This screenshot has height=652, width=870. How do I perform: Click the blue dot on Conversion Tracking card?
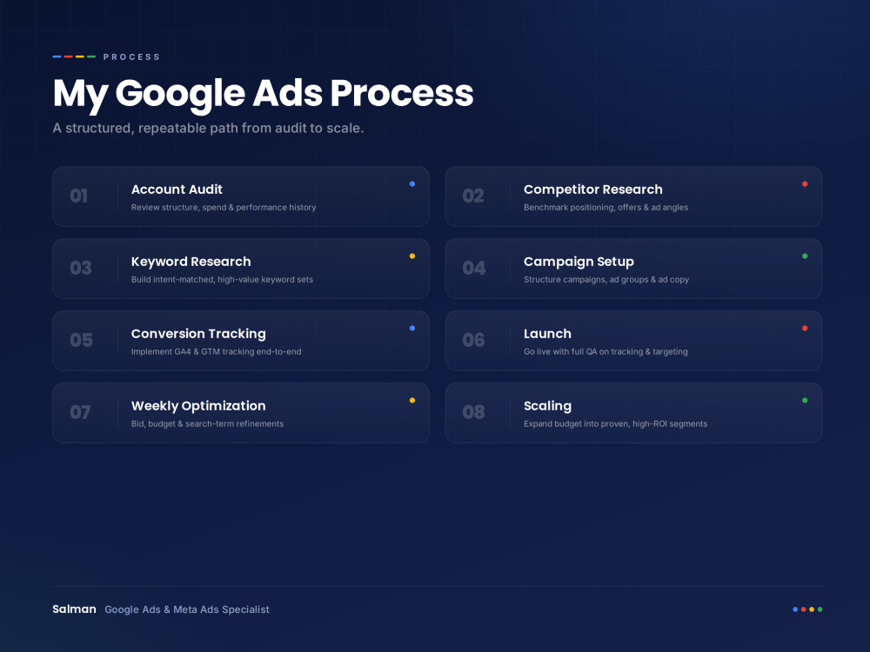pyautogui.click(x=412, y=329)
